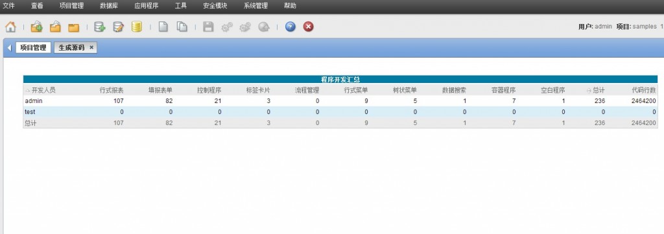Image resolution: width=664 pixels, height=234 pixels.
Task: Open the 文件 menu
Action: point(9,6)
